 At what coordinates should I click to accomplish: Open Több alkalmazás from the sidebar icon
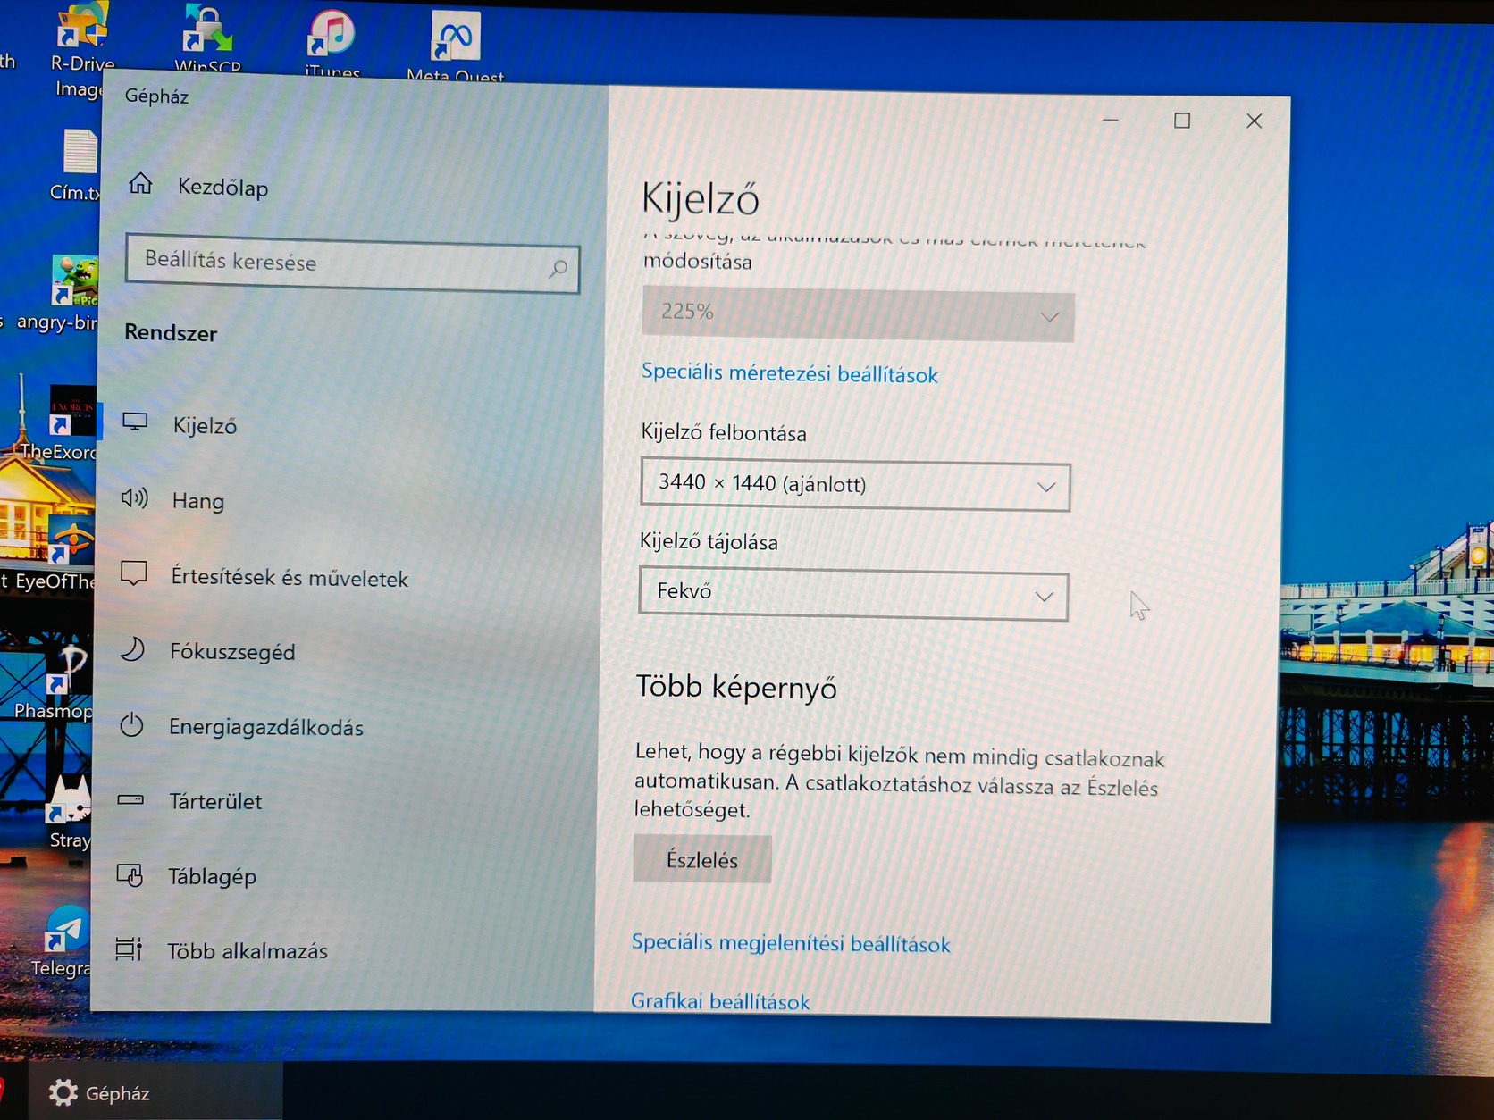(x=130, y=949)
